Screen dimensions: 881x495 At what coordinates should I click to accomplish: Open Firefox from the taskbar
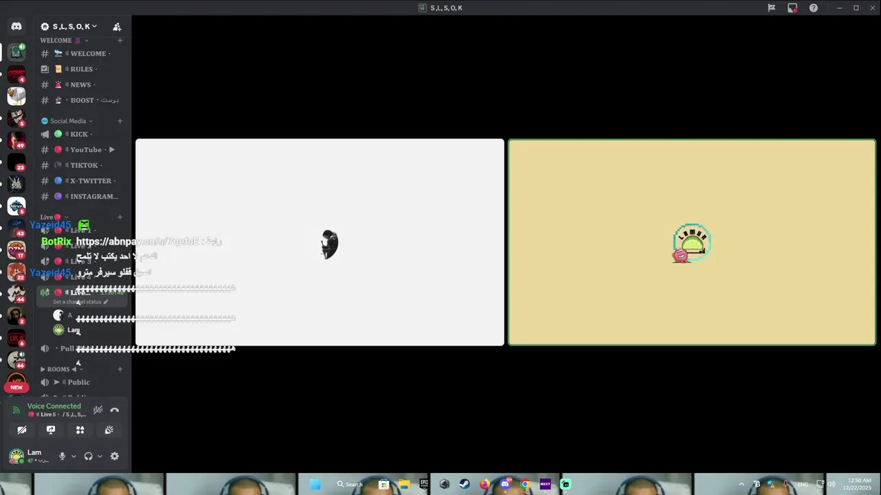[485, 484]
